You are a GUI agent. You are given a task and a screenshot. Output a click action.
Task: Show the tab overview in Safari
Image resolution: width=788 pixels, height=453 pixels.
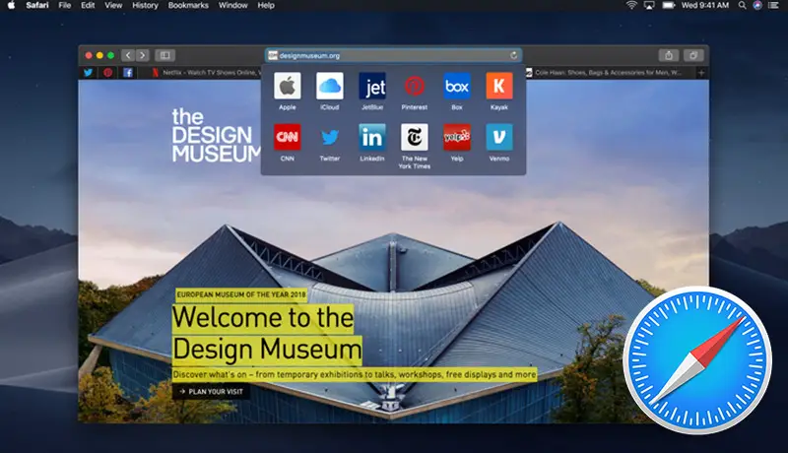(x=693, y=55)
